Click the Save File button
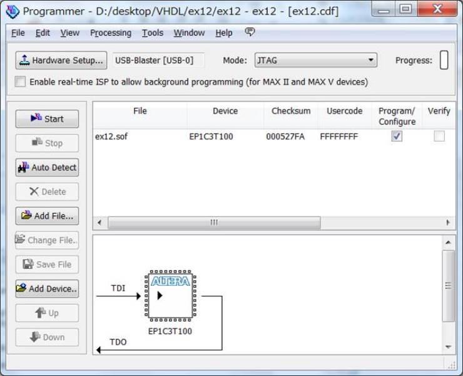 pyautogui.click(x=48, y=264)
